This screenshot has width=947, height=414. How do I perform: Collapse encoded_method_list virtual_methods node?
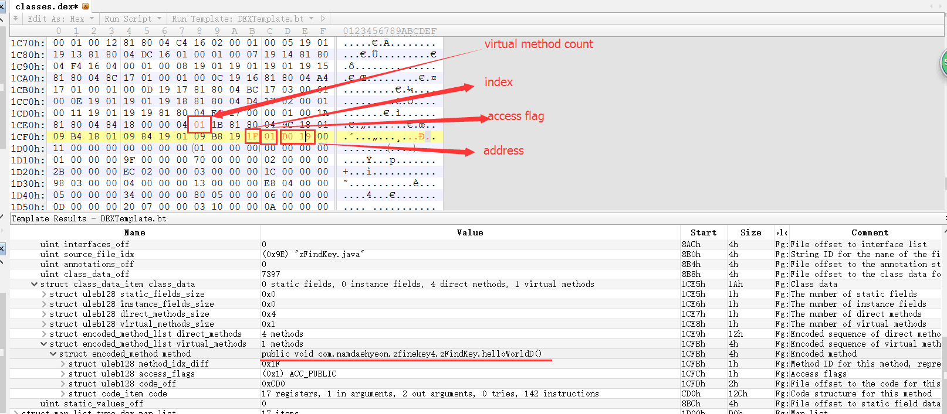[x=44, y=344]
